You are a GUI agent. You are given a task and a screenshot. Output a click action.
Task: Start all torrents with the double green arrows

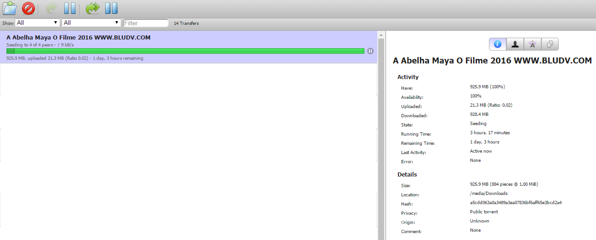tap(92, 8)
